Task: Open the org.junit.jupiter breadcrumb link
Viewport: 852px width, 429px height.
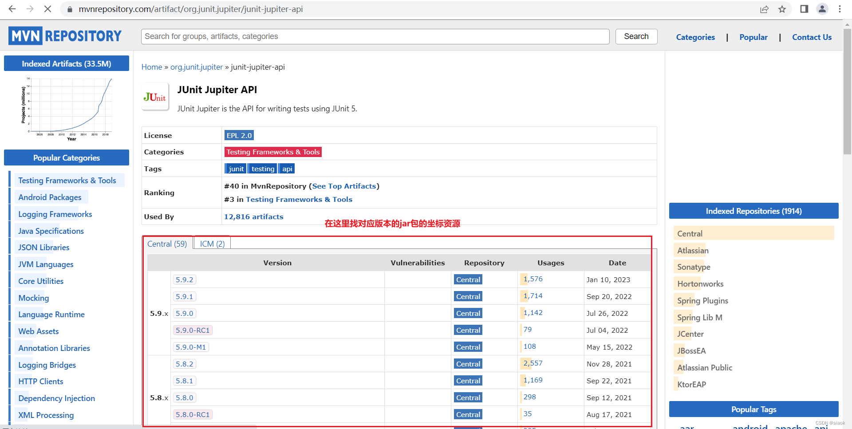Action: (197, 67)
